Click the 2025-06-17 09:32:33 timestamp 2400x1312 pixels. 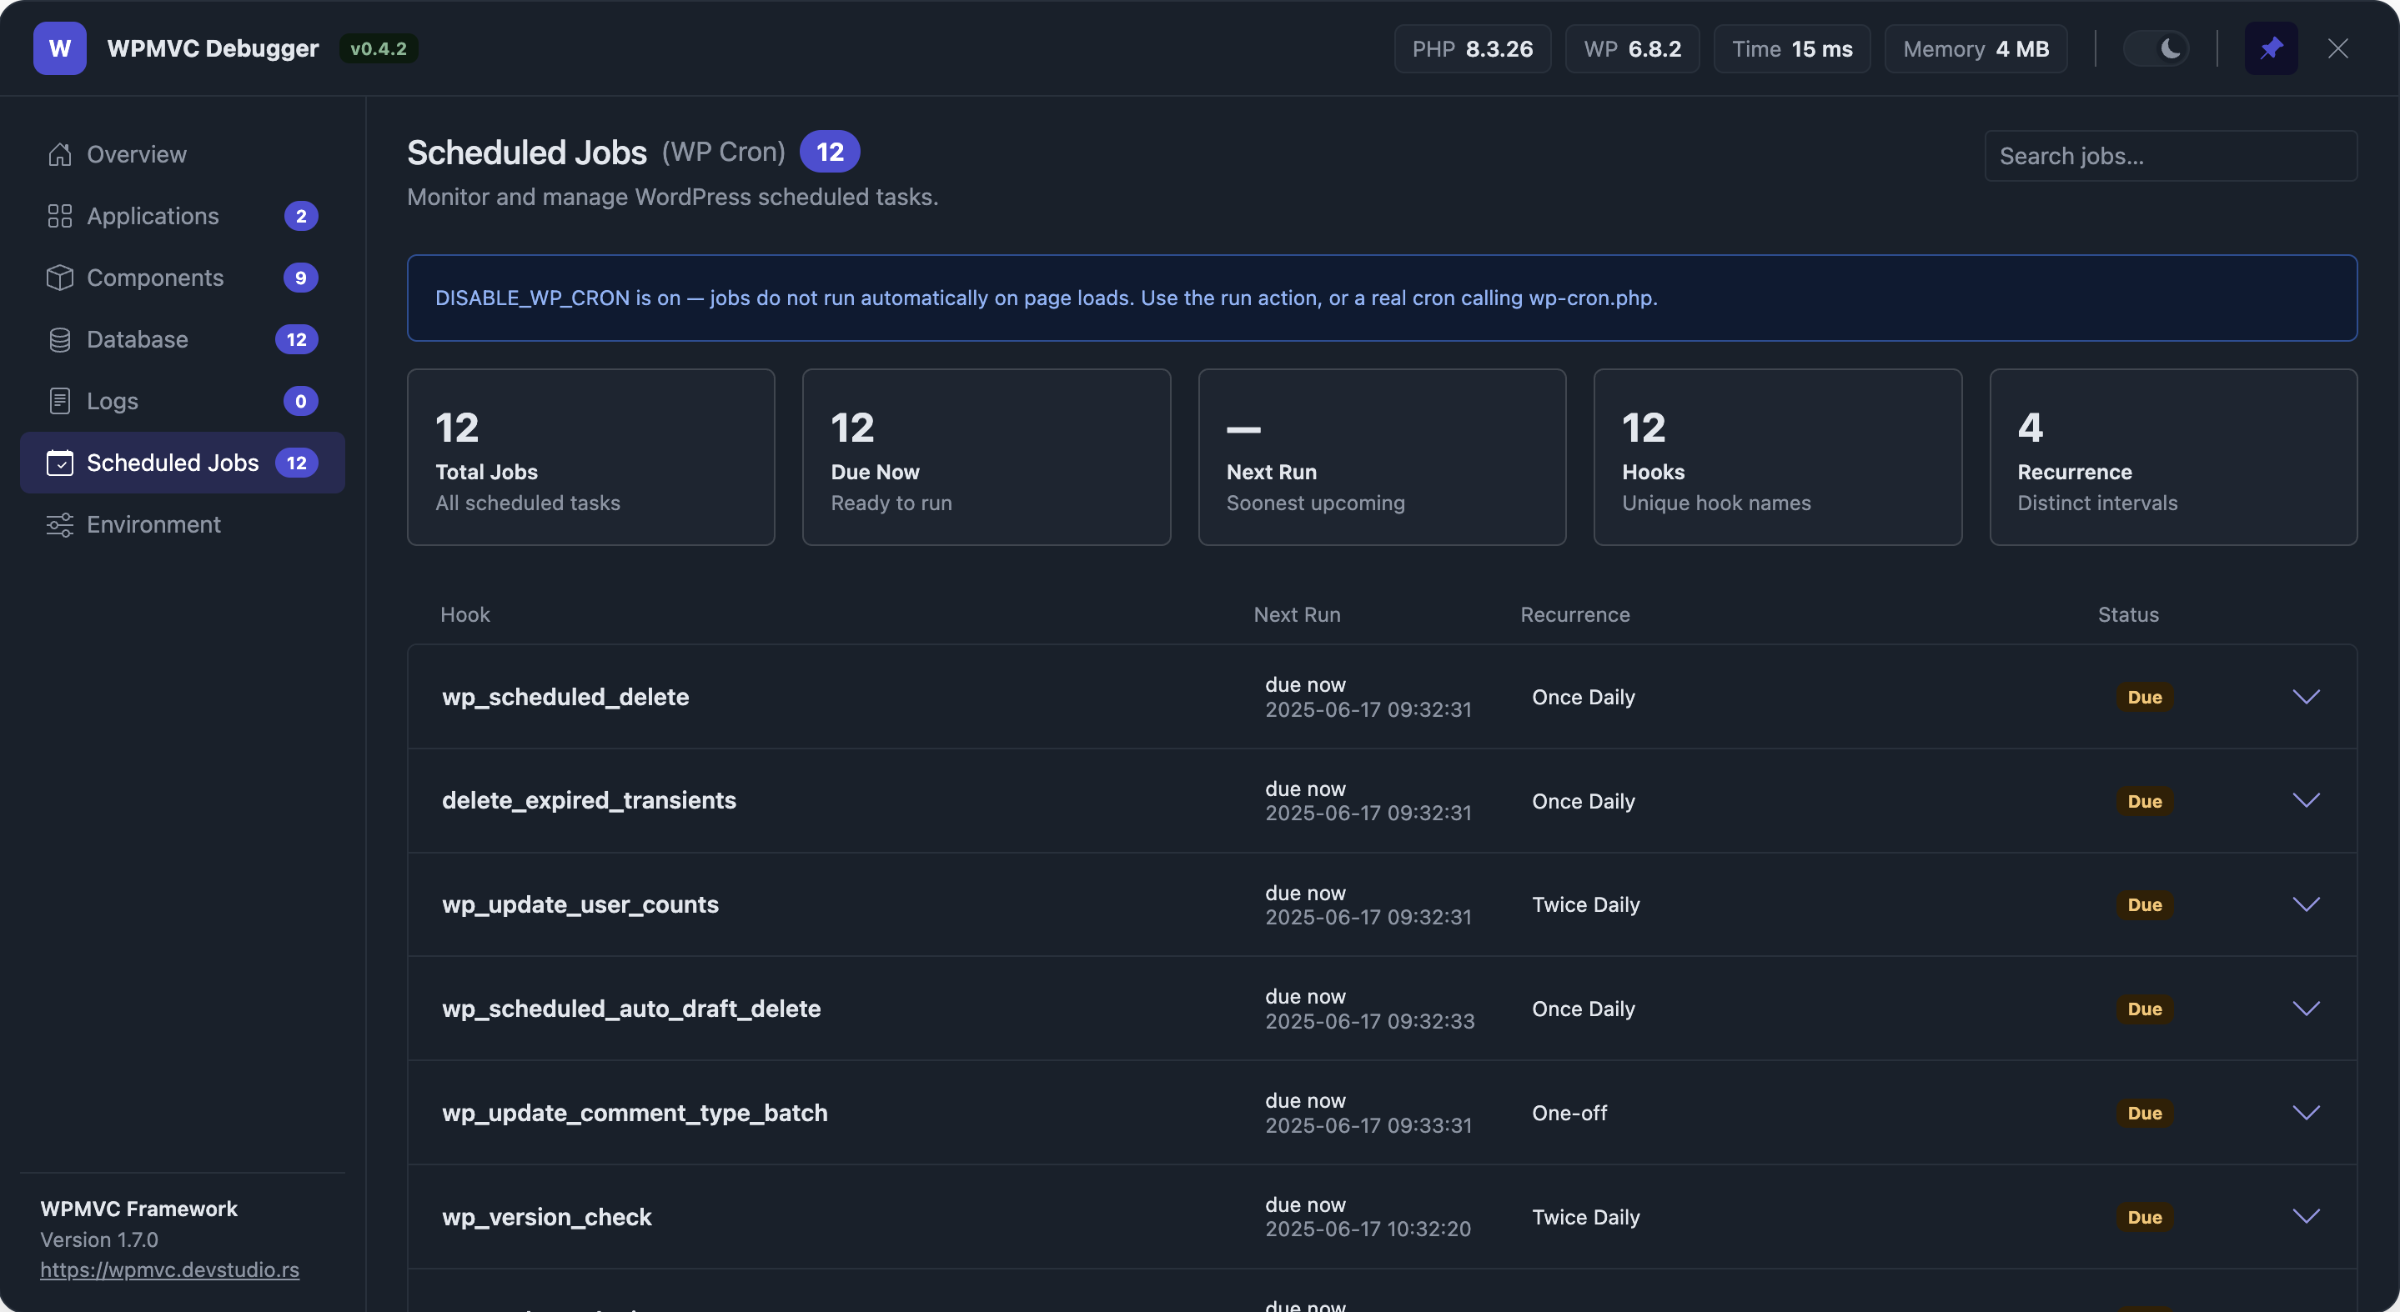[x=1369, y=1021]
